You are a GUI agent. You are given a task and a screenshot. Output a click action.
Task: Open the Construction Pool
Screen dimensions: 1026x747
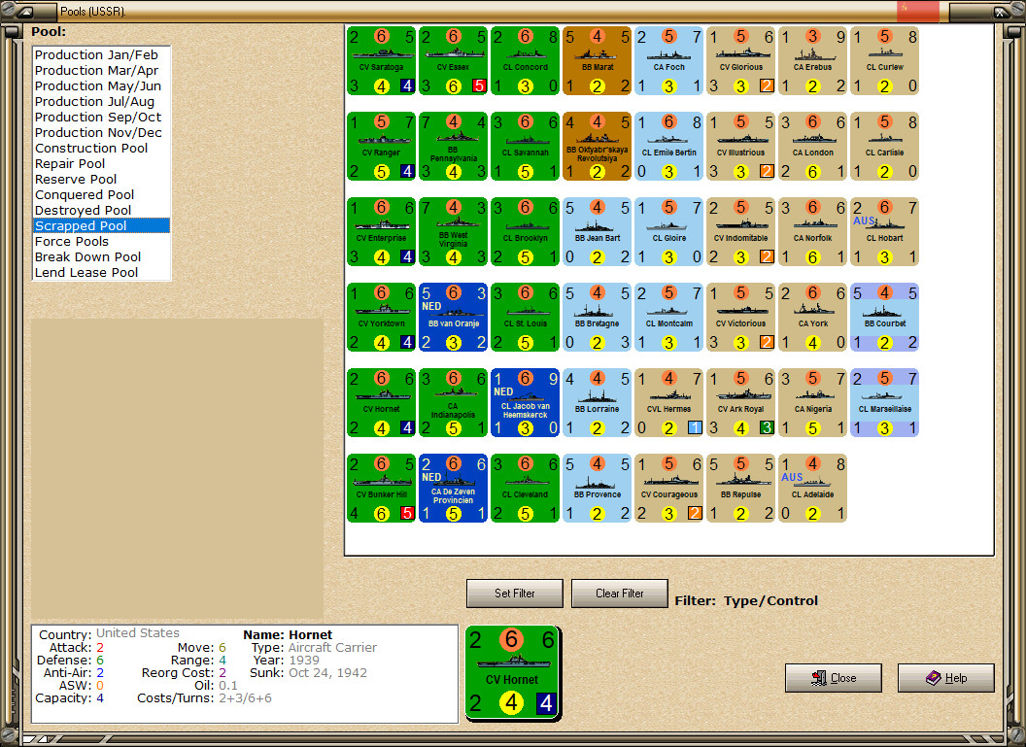coord(101,149)
